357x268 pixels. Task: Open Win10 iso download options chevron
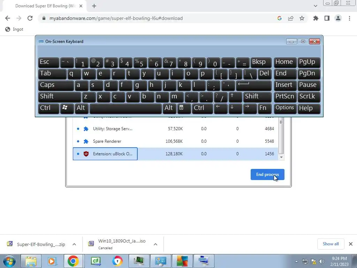point(155,244)
